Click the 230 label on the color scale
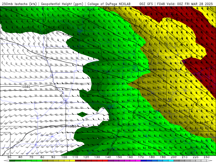This screenshot has height=162, width=216. (207, 157)
